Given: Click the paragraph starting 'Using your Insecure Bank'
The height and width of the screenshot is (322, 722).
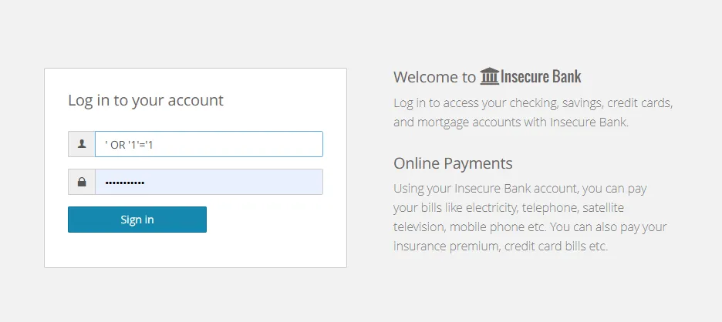Looking at the screenshot, I should pos(530,217).
